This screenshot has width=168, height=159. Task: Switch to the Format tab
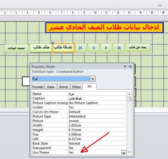38,87
